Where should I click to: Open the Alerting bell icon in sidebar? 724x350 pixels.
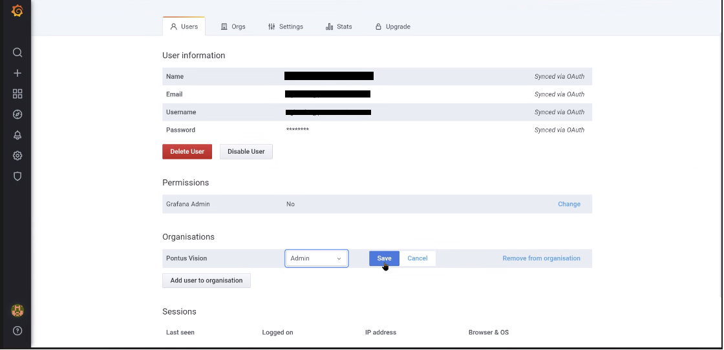17,135
